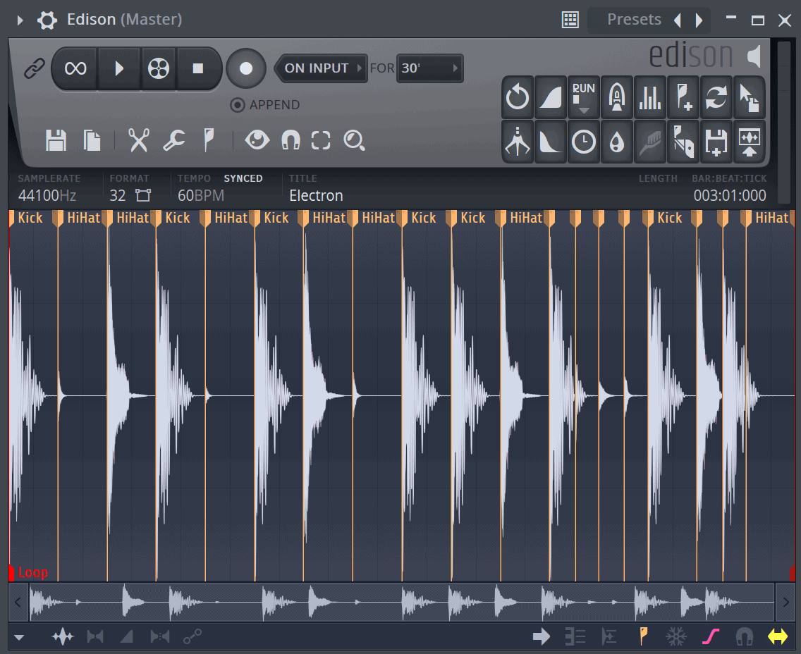Screen dimensions: 801x654
Task: Open the claw machine trim tool
Action: click(616, 97)
